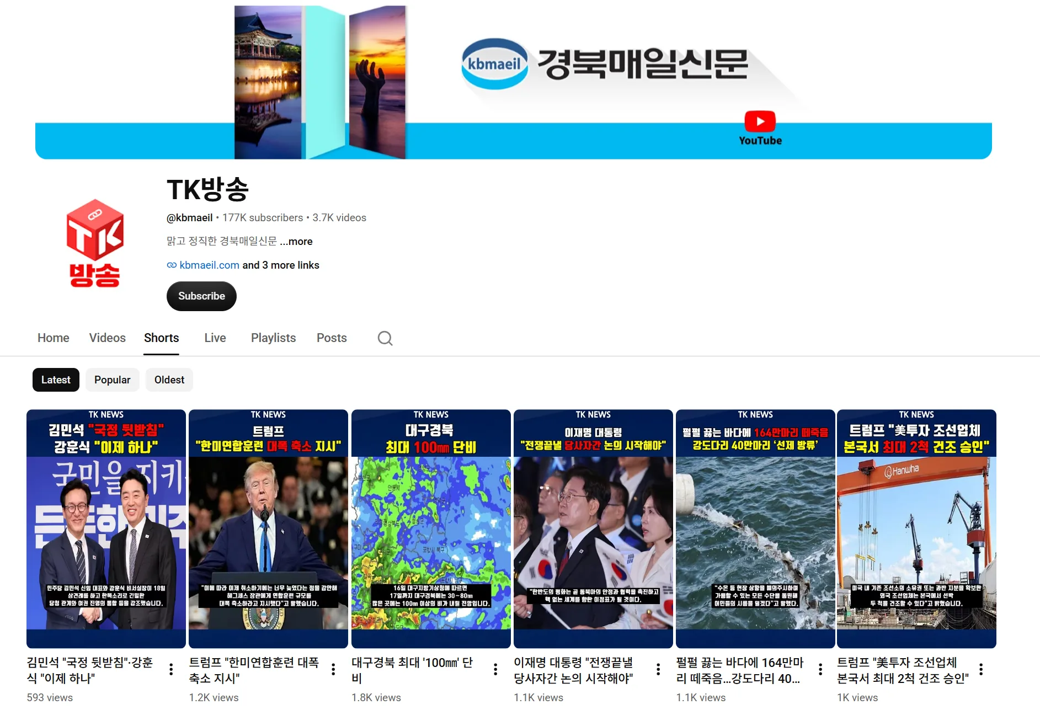Select the Latest sort chip
Viewport: 1040px width, 710px height.
coord(56,380)
